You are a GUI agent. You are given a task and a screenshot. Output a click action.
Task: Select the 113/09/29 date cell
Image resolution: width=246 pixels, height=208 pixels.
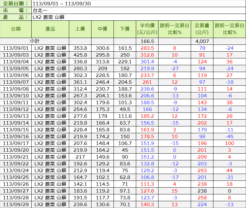pyautogui.click(x=16, y=204)
